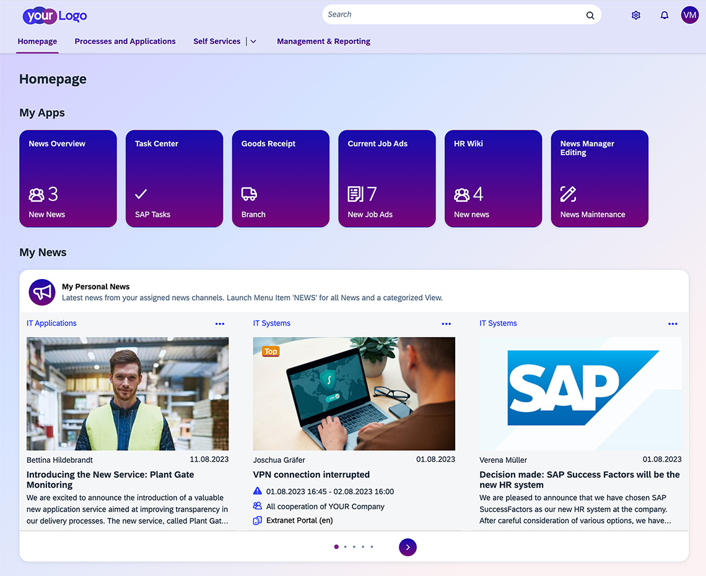This screenshot has width=706, height=576.
Task: Click author name Verena Müller
Action: [503, 460]
